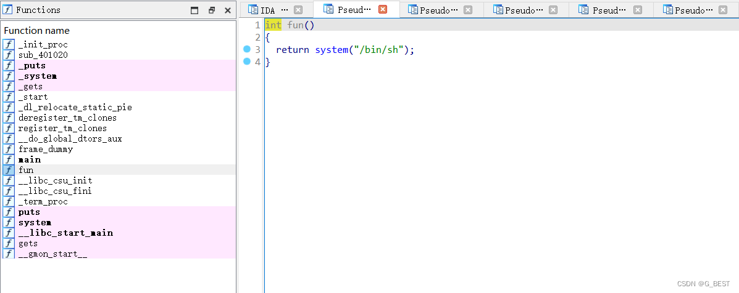Image resolution: width=739 pixels, height=293 pixels.
Task: Click the "/bin/sh" string literal
Action: (379, 50)
